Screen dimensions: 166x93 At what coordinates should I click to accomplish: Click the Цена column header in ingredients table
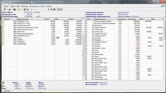(x=75, y=19)
